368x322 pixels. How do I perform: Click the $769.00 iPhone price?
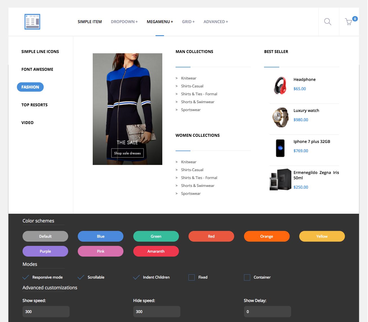tap(301, 151)
